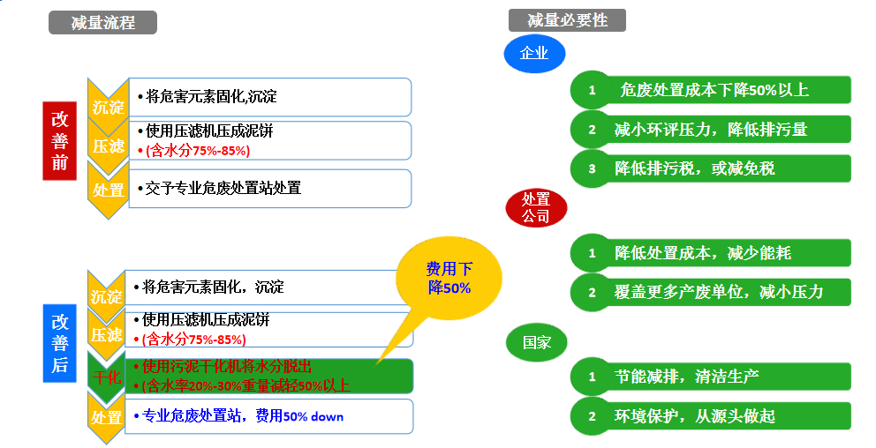Viewport: 876px width, 448px height.
Task: Select the green 国家 oval
Action: (x=536, y=342)
